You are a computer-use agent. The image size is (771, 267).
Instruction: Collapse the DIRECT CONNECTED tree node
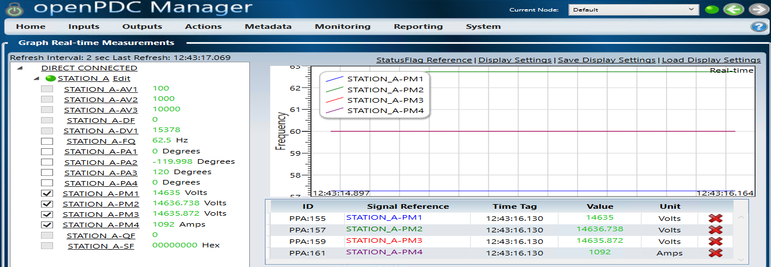pyautogui.click(x=20, y=68)
